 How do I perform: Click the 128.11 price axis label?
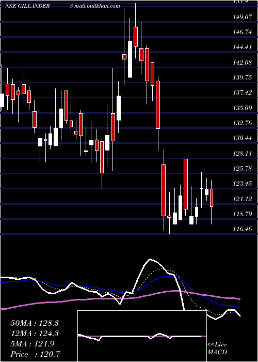pos(243,153)
